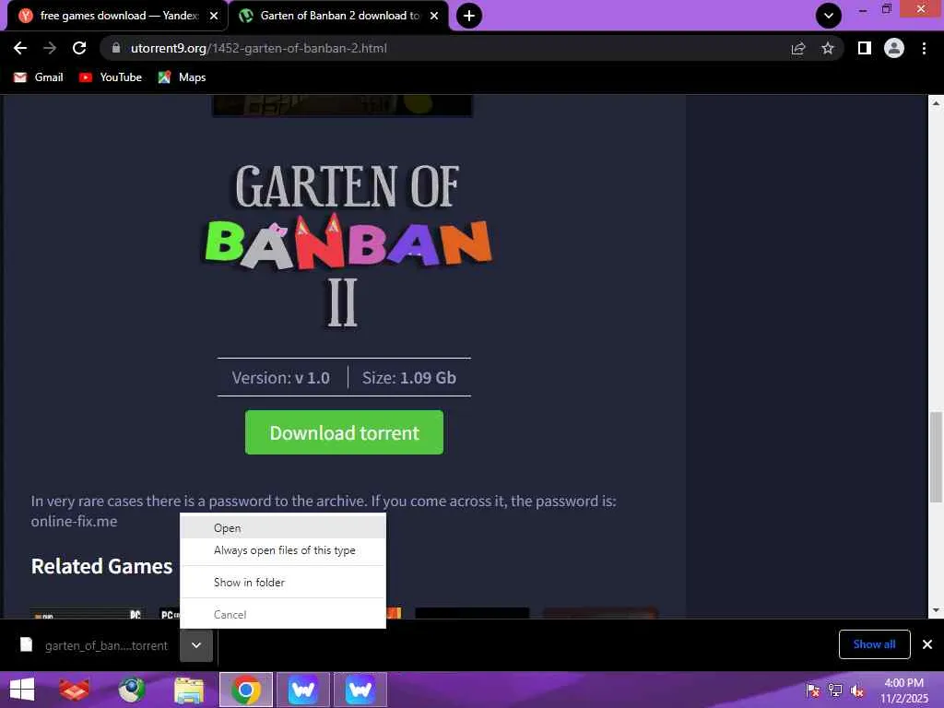Bookmark this page with the star
Image resolution: width=944 pixels, height=708 pixels.
click(828, 48)
